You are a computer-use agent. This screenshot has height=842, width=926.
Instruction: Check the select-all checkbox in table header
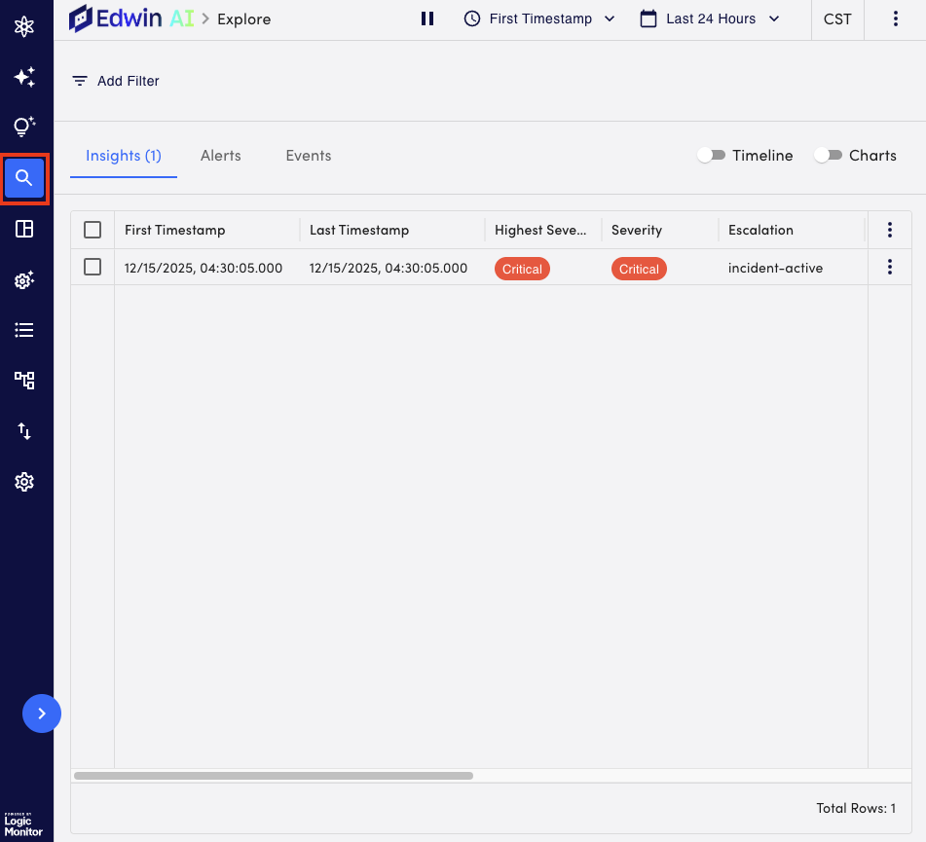[x=93, y=230]
